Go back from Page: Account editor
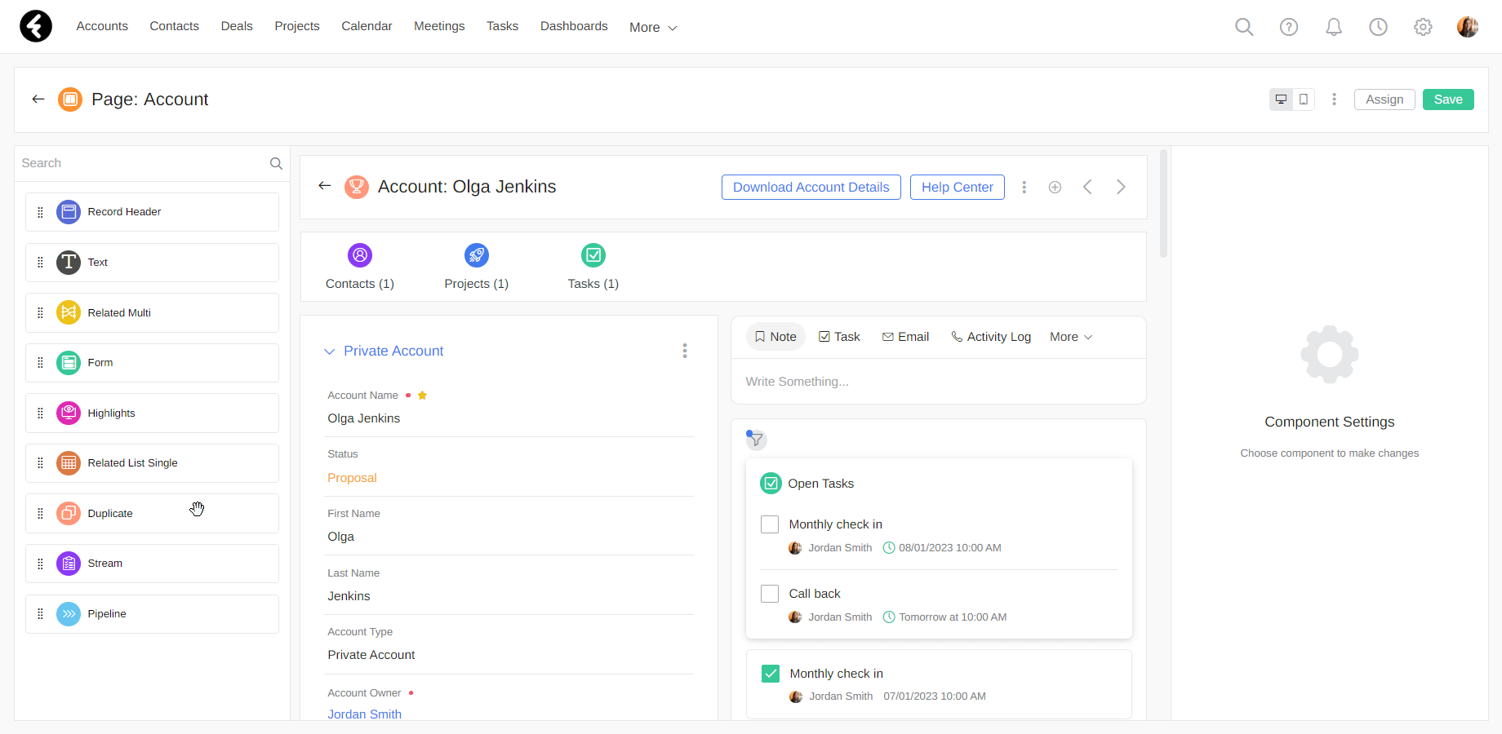Screen dimensions: 1502x734 click(38, 99)
